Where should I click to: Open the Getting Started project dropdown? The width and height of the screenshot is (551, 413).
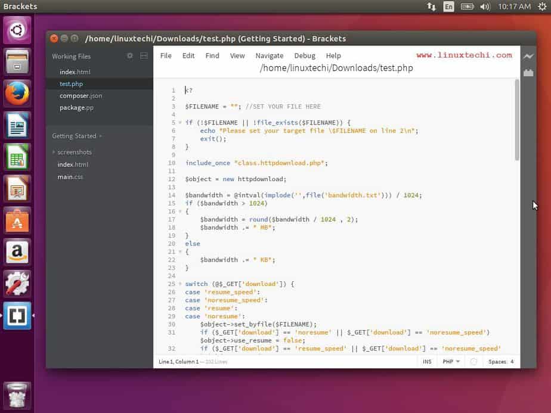coord(77,136)
